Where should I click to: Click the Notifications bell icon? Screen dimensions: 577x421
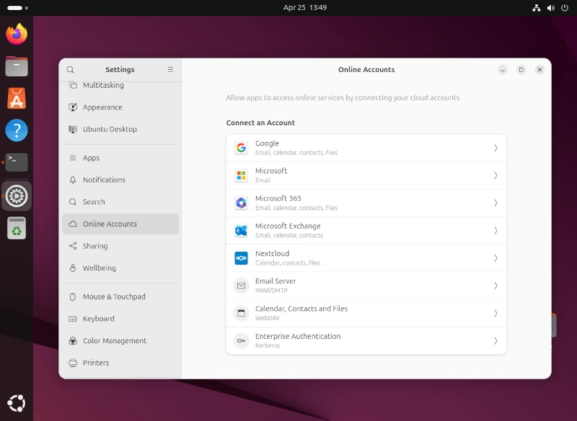(73, 180)
